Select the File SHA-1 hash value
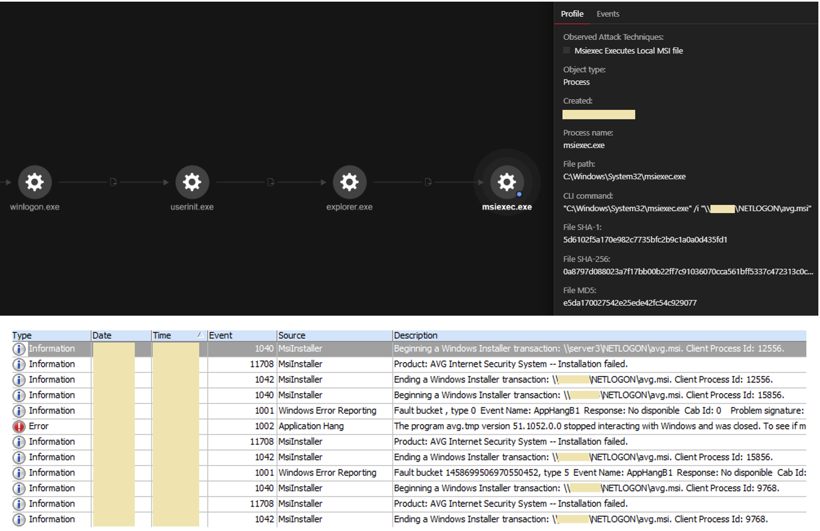 coord(645,240)
